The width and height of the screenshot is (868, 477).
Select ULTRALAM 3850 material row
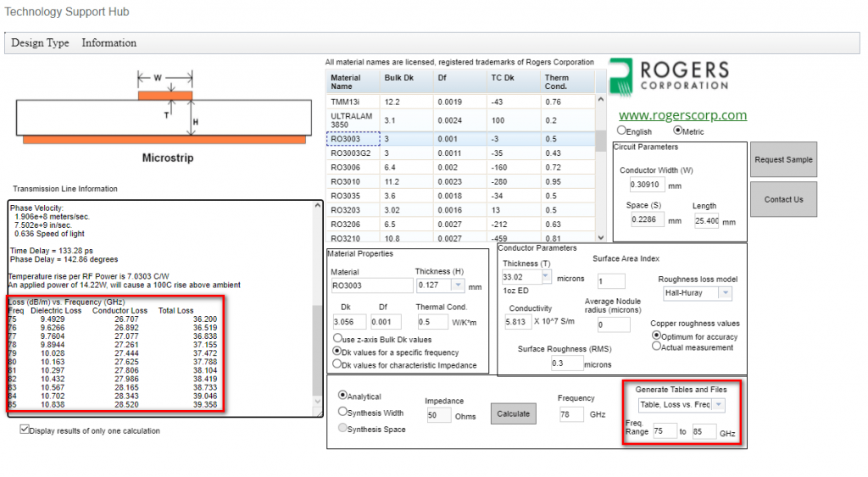[x=460, y=120]
